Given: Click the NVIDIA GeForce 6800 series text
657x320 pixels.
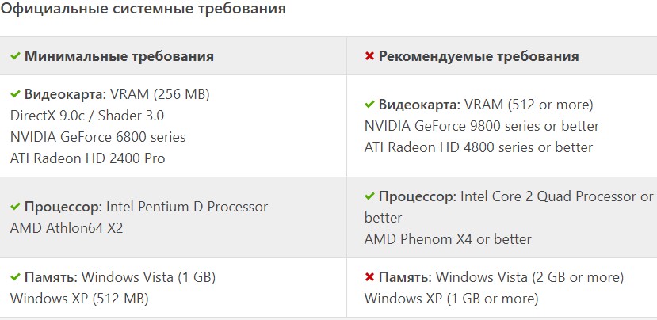Looking at the screenshot, I should (x=97, y=137).
